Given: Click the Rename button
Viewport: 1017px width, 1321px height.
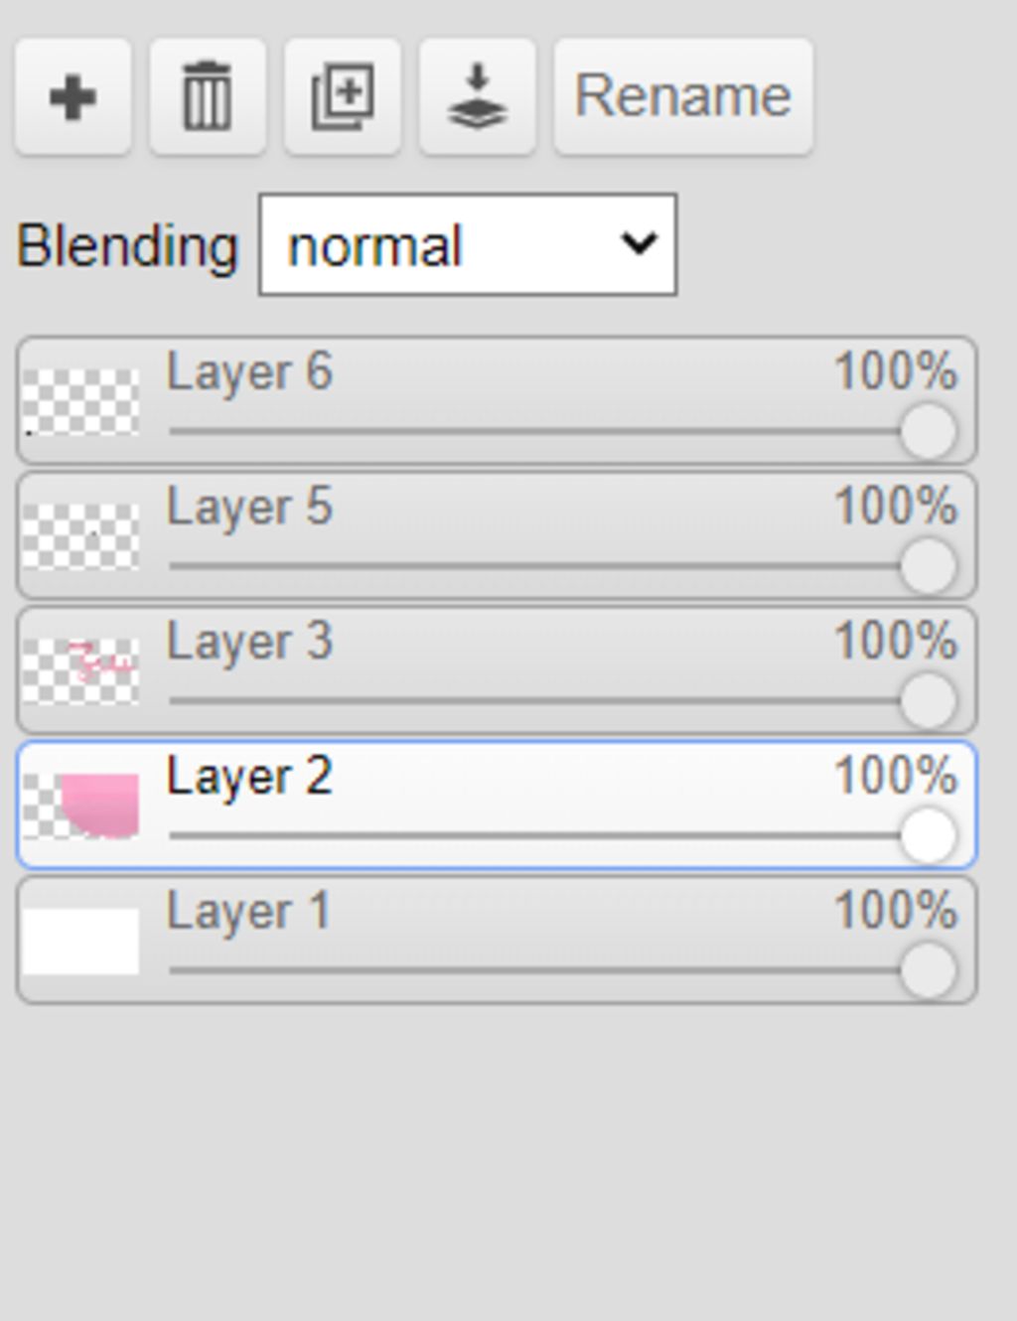Looking at the screenshot, I should 683,97.
